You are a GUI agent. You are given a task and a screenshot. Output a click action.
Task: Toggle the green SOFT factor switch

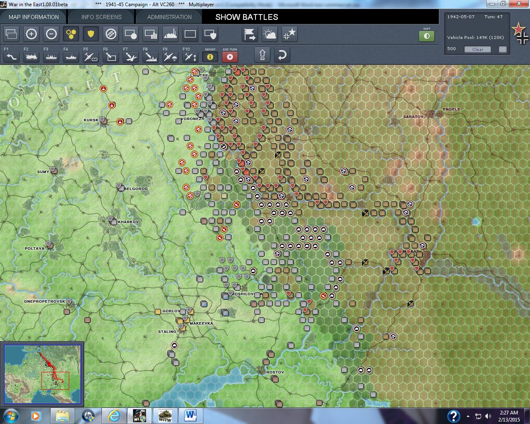pyautogui.click(x=426, y=36)
